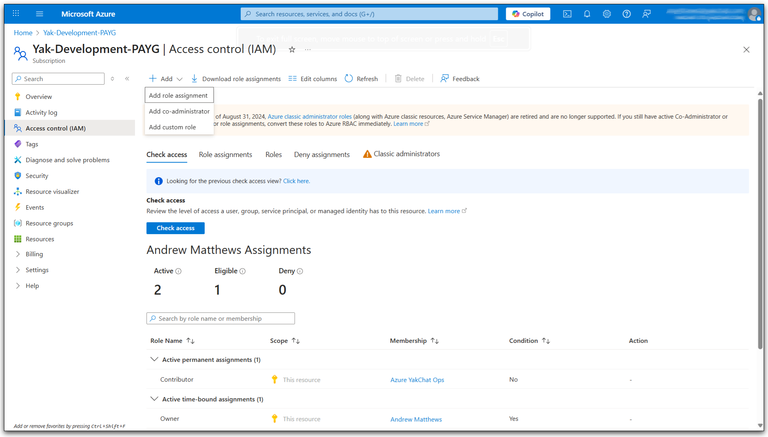Screen dimensions: 768x437
Task: Click the feedback icon in top bar
Action: pos(646,14)
